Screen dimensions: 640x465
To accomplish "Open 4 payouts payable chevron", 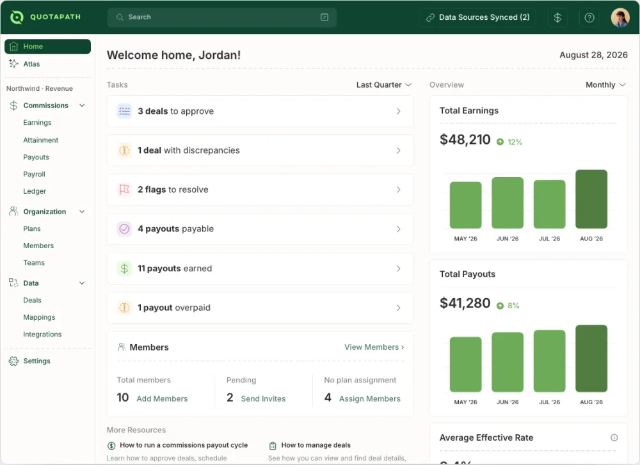I will 398,229.
